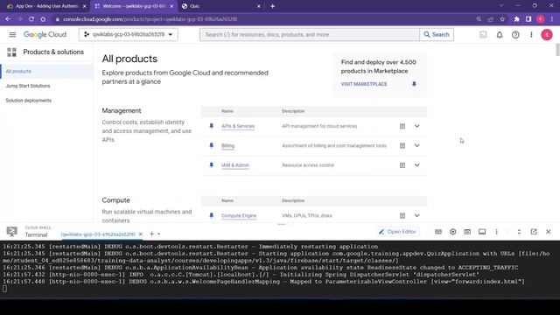Click the Search button

tap(437, 35)
